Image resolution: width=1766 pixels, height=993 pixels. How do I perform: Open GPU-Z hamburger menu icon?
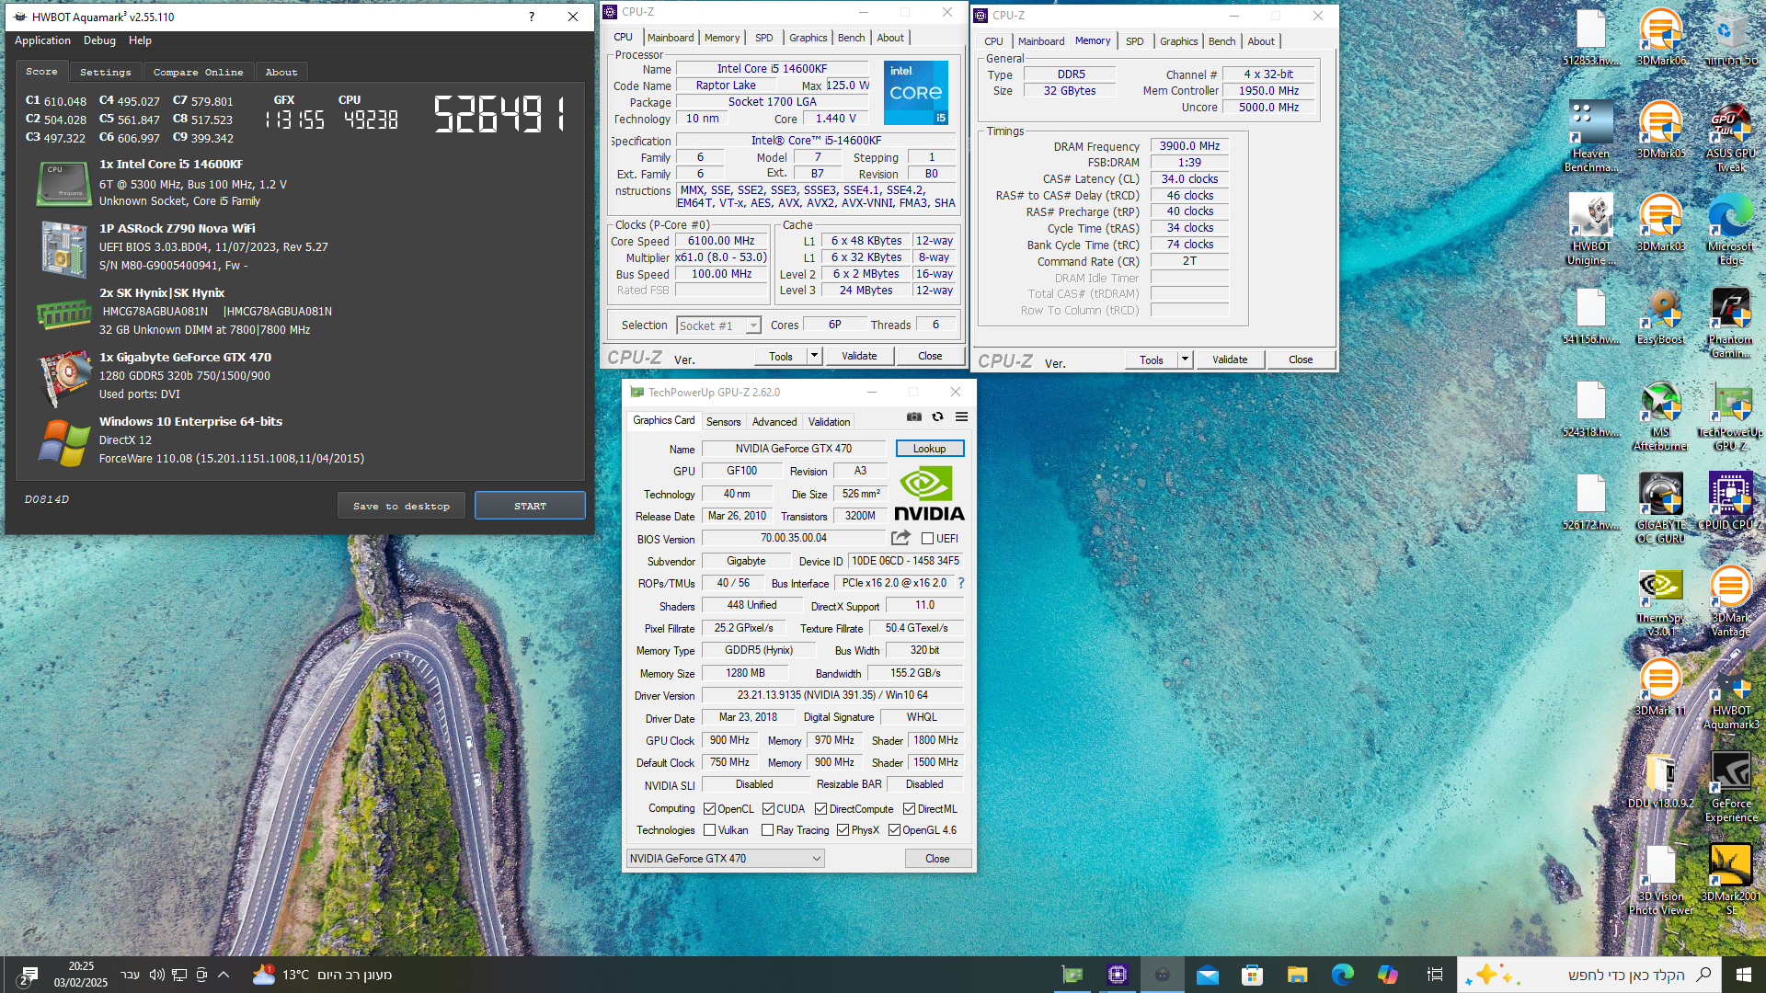point(961,417)
